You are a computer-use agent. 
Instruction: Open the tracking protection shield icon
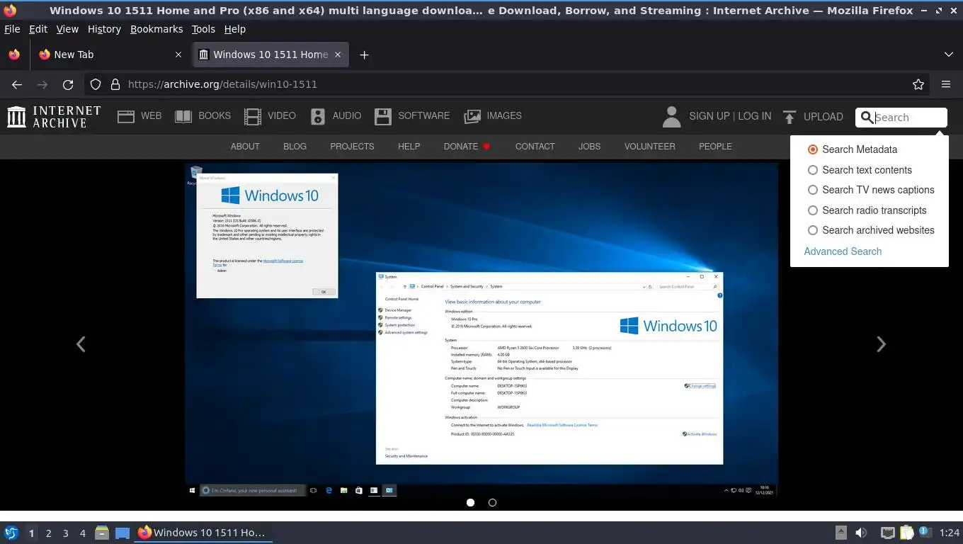(96, 84)
